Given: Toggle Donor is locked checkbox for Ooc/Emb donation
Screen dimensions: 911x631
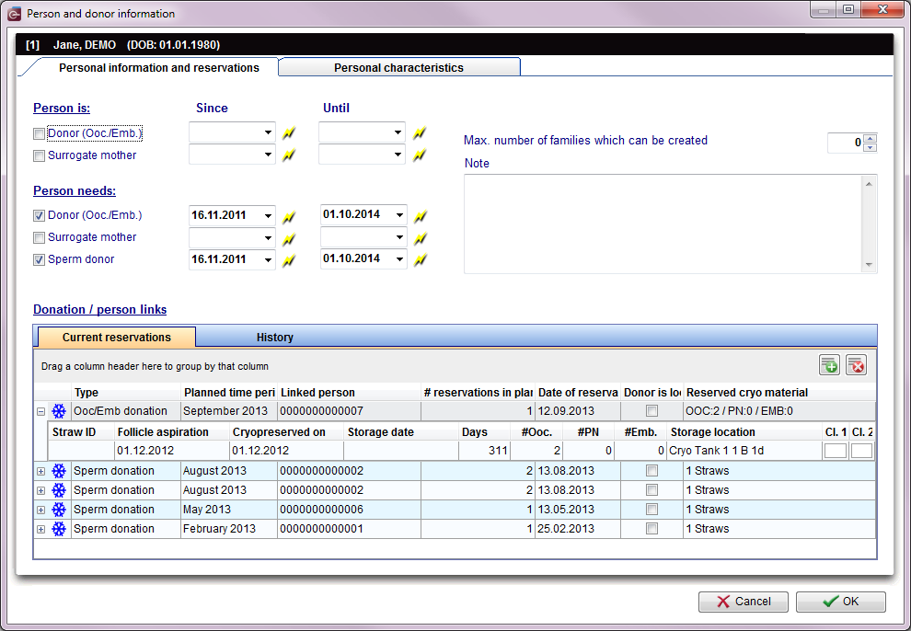Looking at the screenshot, I should tap(652, 411).
